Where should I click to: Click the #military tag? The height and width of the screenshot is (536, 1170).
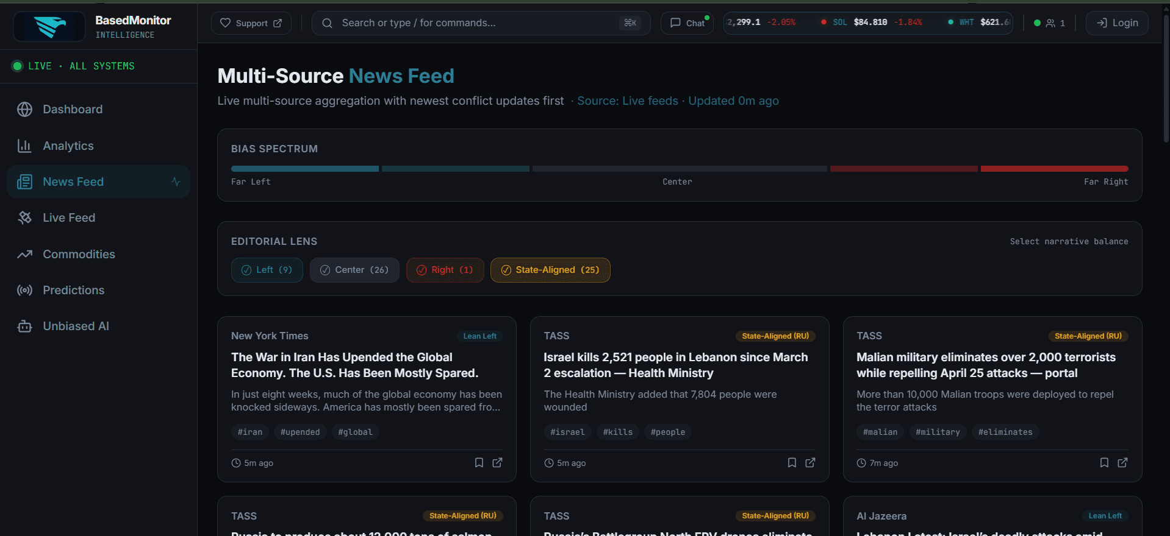point(938,432)
